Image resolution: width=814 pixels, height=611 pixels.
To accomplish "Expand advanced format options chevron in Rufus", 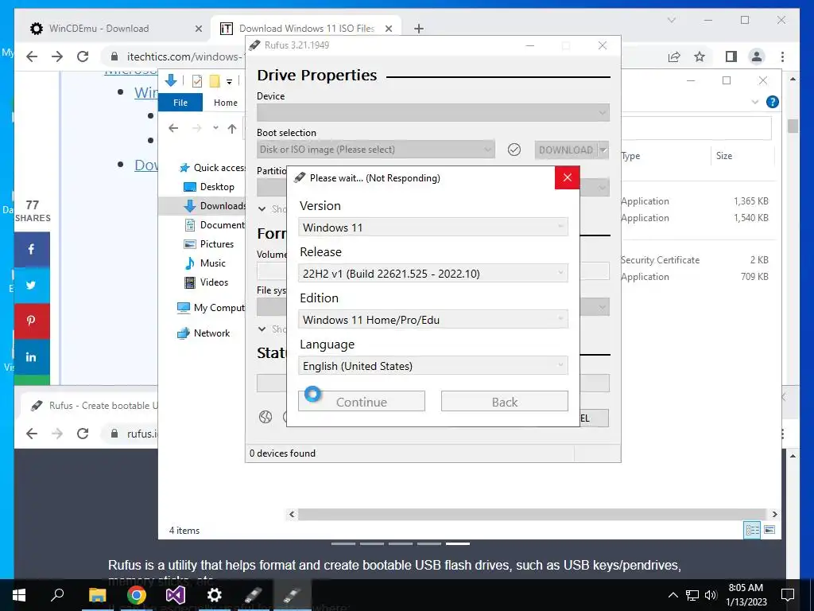I will (262, 329).
